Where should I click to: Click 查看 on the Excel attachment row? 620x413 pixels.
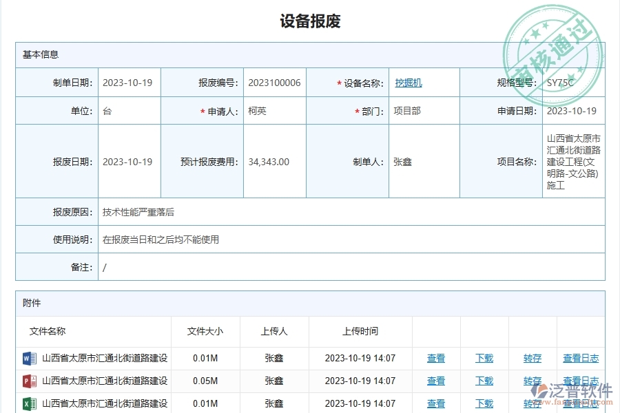point(437,404)
